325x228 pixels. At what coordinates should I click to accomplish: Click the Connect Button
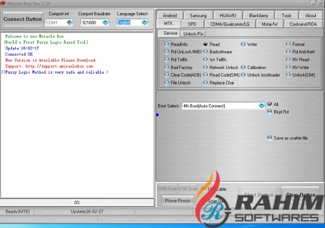click(23, 19)
